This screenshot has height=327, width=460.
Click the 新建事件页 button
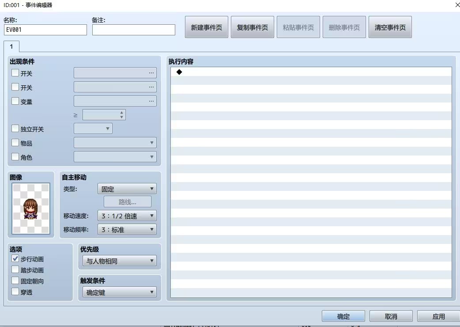(x=206, y=27)
